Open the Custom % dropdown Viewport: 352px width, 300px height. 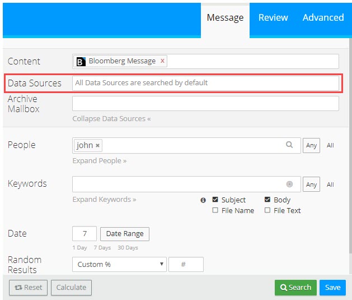119,264
